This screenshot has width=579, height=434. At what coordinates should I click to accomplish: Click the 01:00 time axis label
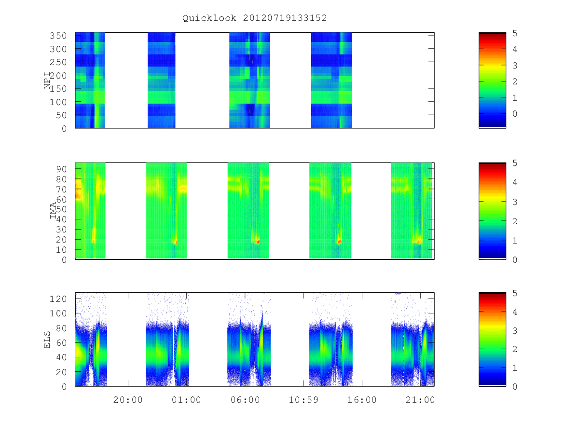186,400
